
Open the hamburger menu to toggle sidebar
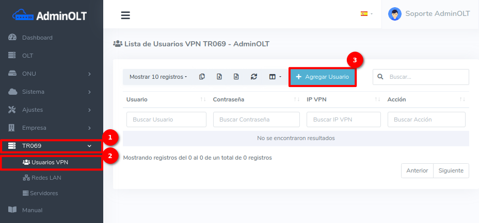point(125,15)
